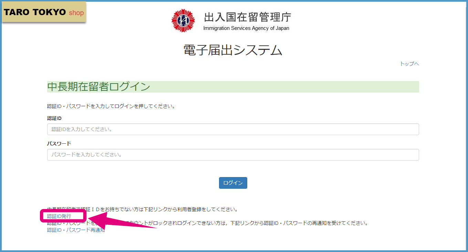
Task: Click the red word shop in the badge
Action: click(76, 13)
